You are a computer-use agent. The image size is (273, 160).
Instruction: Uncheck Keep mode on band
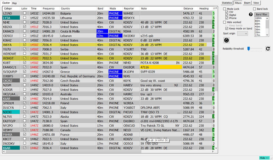[227, 29]
